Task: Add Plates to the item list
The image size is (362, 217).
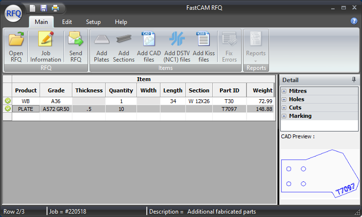Action: [x=102, y=47]
